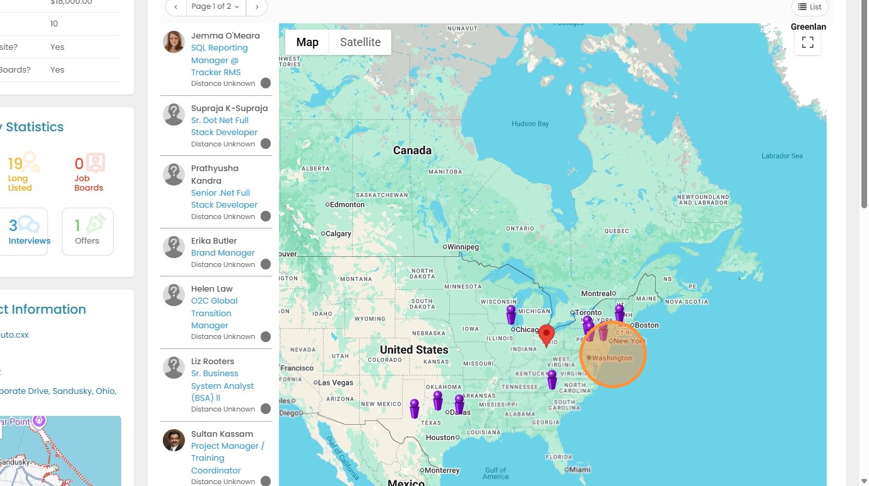Click Supraja K-Supraja's avatar placeholder

[174, 115]
